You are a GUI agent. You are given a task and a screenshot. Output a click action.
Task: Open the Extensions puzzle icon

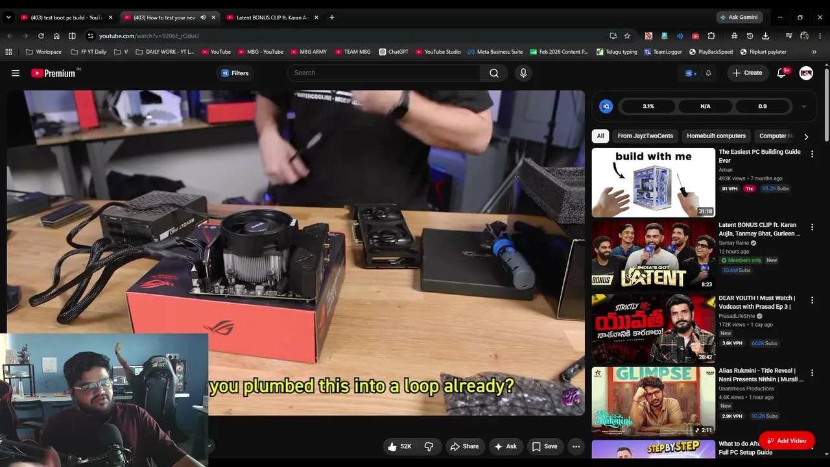coord(711,36)
